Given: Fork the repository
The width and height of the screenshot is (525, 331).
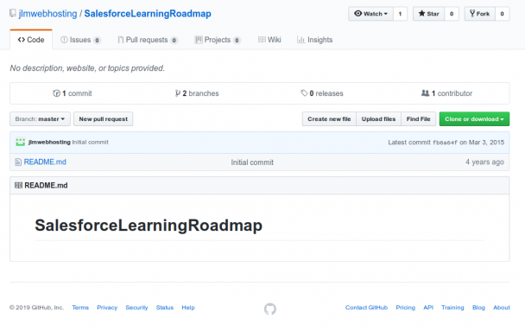Looking at the screenshot, I should point(479,14).
